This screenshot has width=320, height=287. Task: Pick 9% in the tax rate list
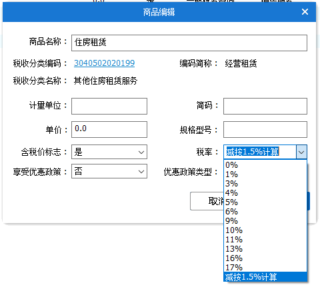click(x=265, y=221)
